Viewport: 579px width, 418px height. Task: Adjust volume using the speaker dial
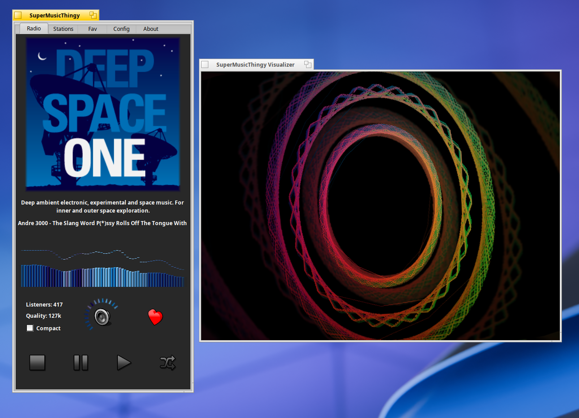coord(102,316)
